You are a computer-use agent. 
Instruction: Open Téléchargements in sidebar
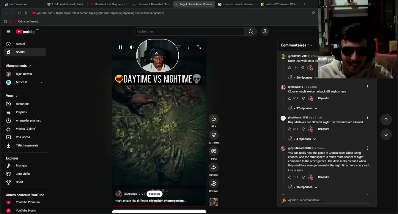(25, 145)
